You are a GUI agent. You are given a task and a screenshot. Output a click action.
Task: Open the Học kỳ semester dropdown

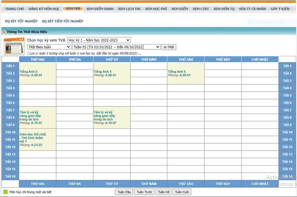(99, 40)
